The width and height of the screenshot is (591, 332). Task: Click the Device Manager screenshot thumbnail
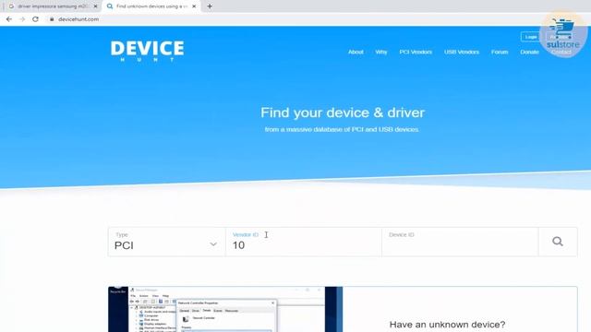[225, 310]
